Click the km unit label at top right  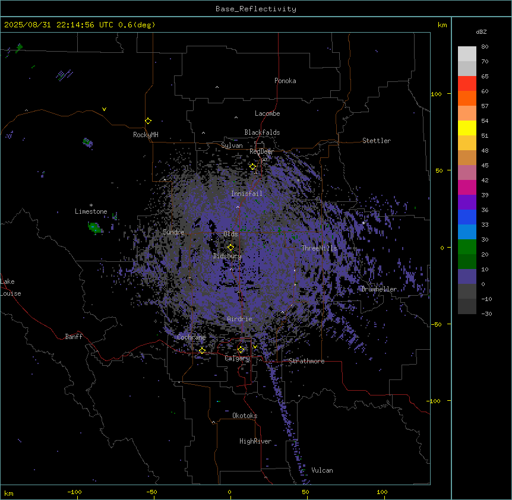point(443,25)
